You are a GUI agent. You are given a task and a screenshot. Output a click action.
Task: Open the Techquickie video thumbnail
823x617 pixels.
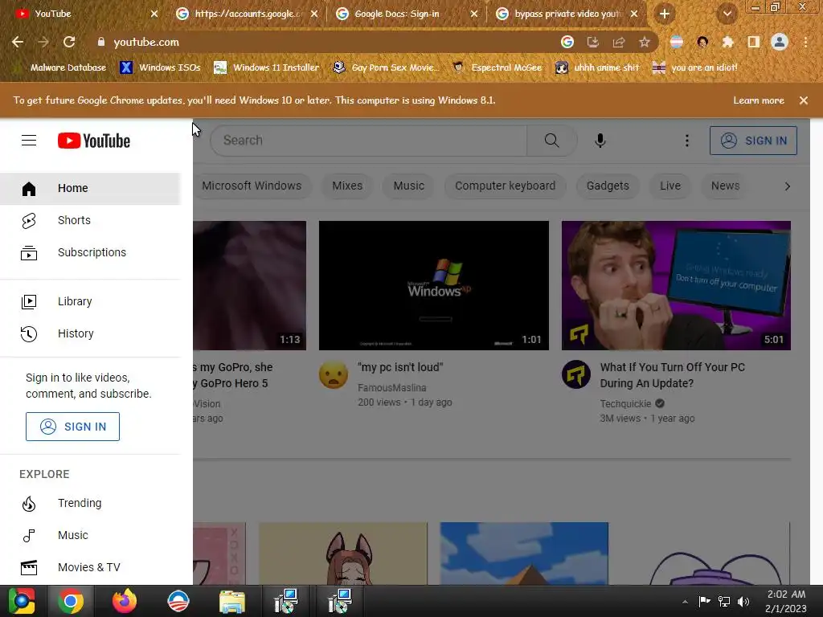676,285
